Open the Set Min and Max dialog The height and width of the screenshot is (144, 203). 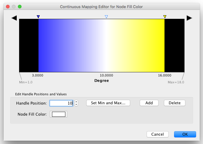coord(108,103)
